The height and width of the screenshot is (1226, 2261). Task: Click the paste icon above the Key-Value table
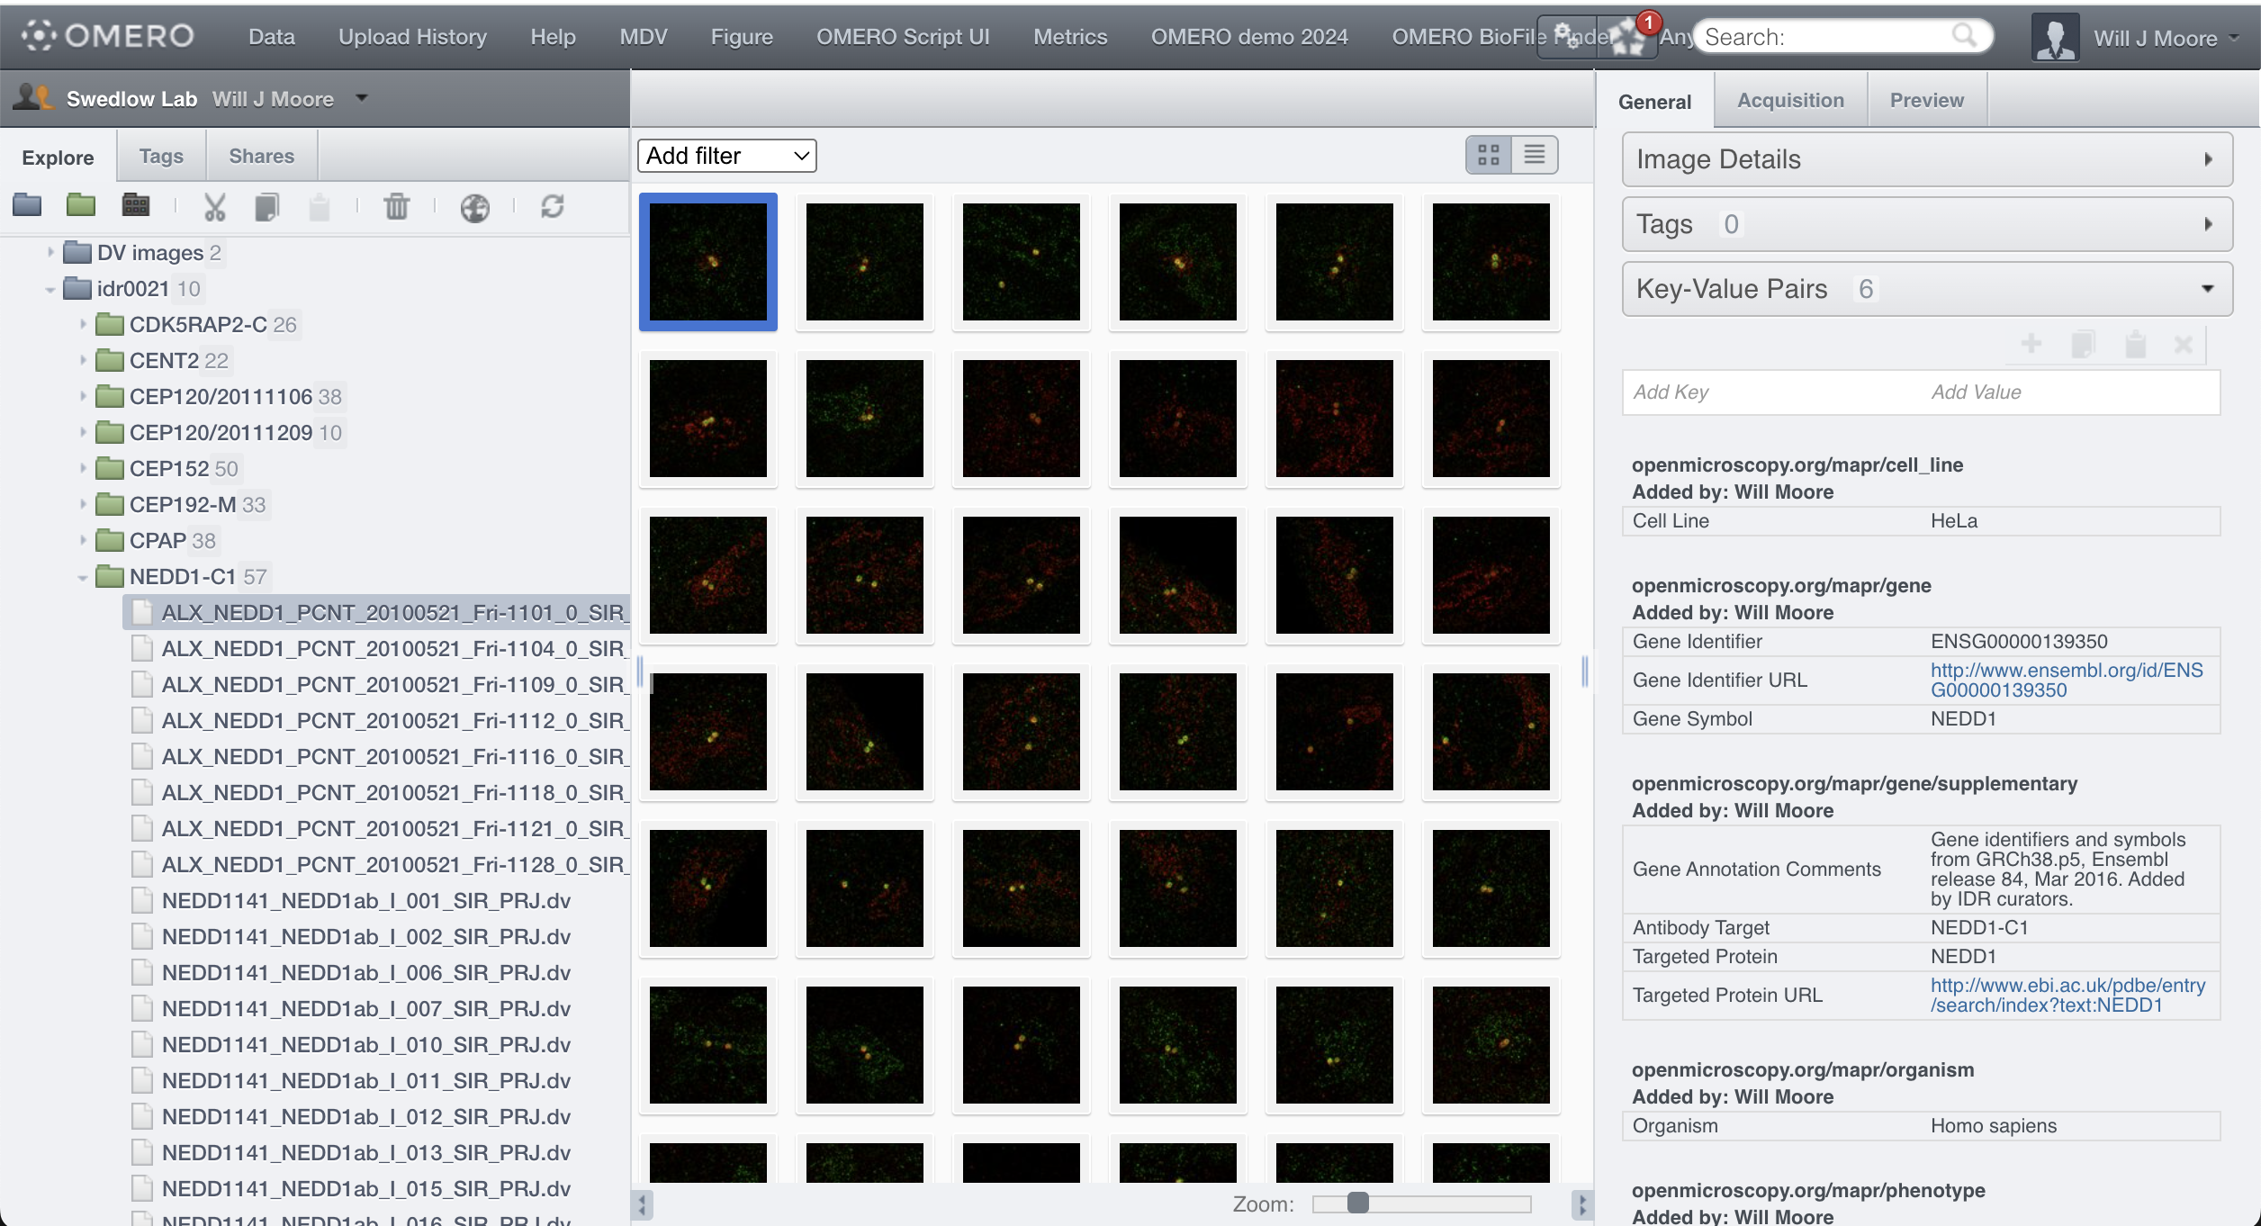tap(2136, 344)
